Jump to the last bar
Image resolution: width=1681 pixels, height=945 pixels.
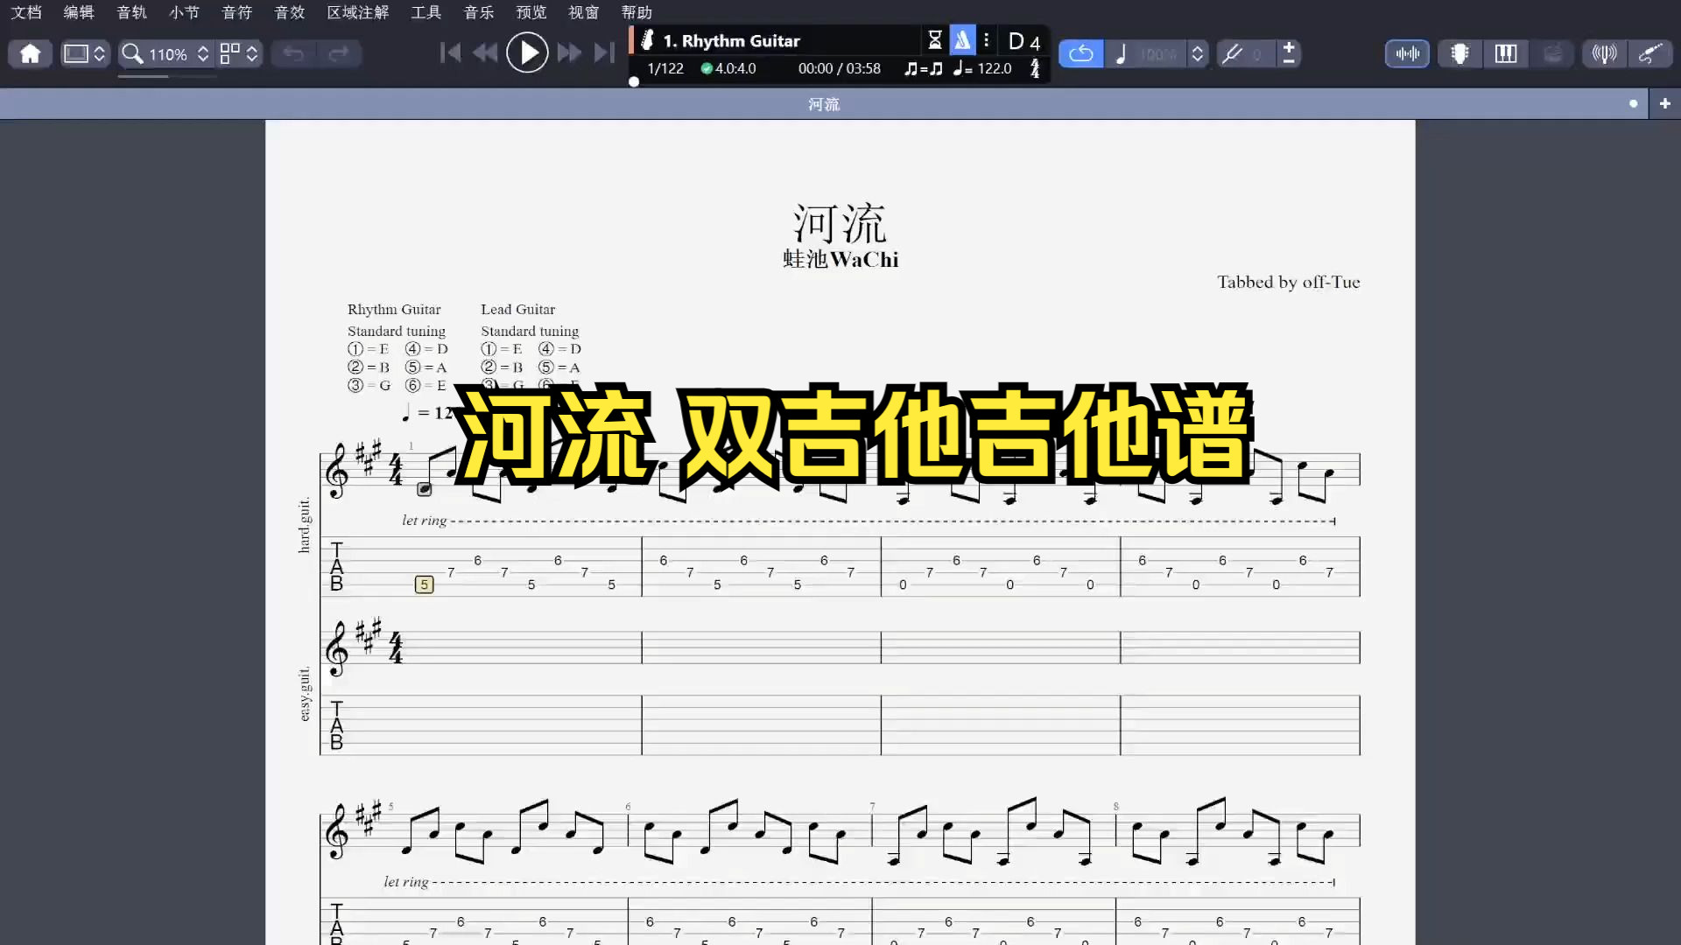point(604,52)
